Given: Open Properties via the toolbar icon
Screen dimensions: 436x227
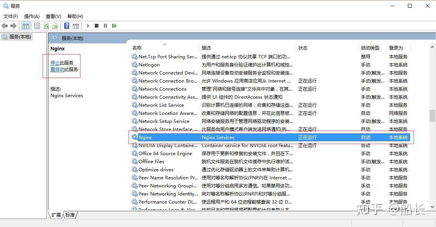Looking at the screenshot, I should pos(37,26).
